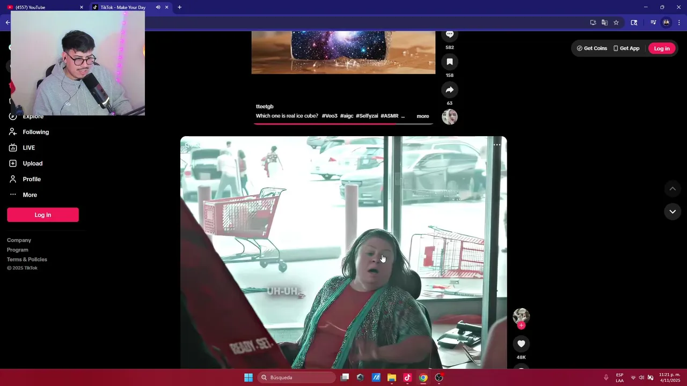Screen dimensions: 687x386
Task: Expand the caption with the more link
Action: pos(423,116)
